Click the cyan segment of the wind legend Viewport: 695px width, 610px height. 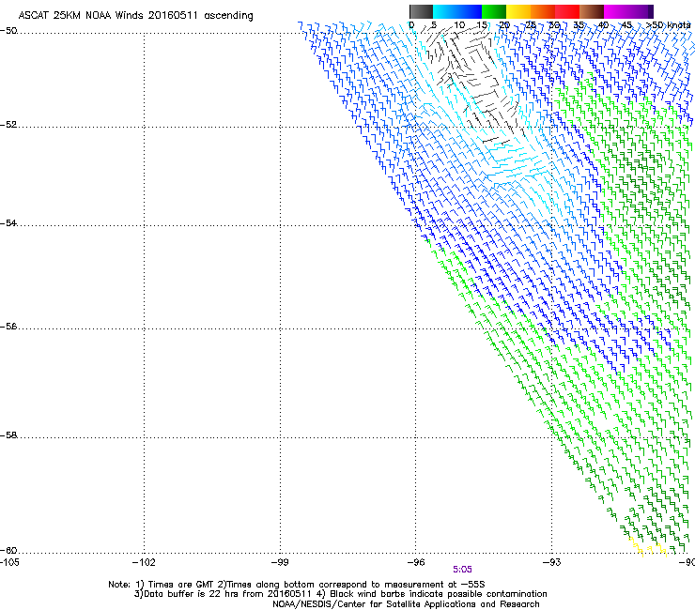(445, 11)
